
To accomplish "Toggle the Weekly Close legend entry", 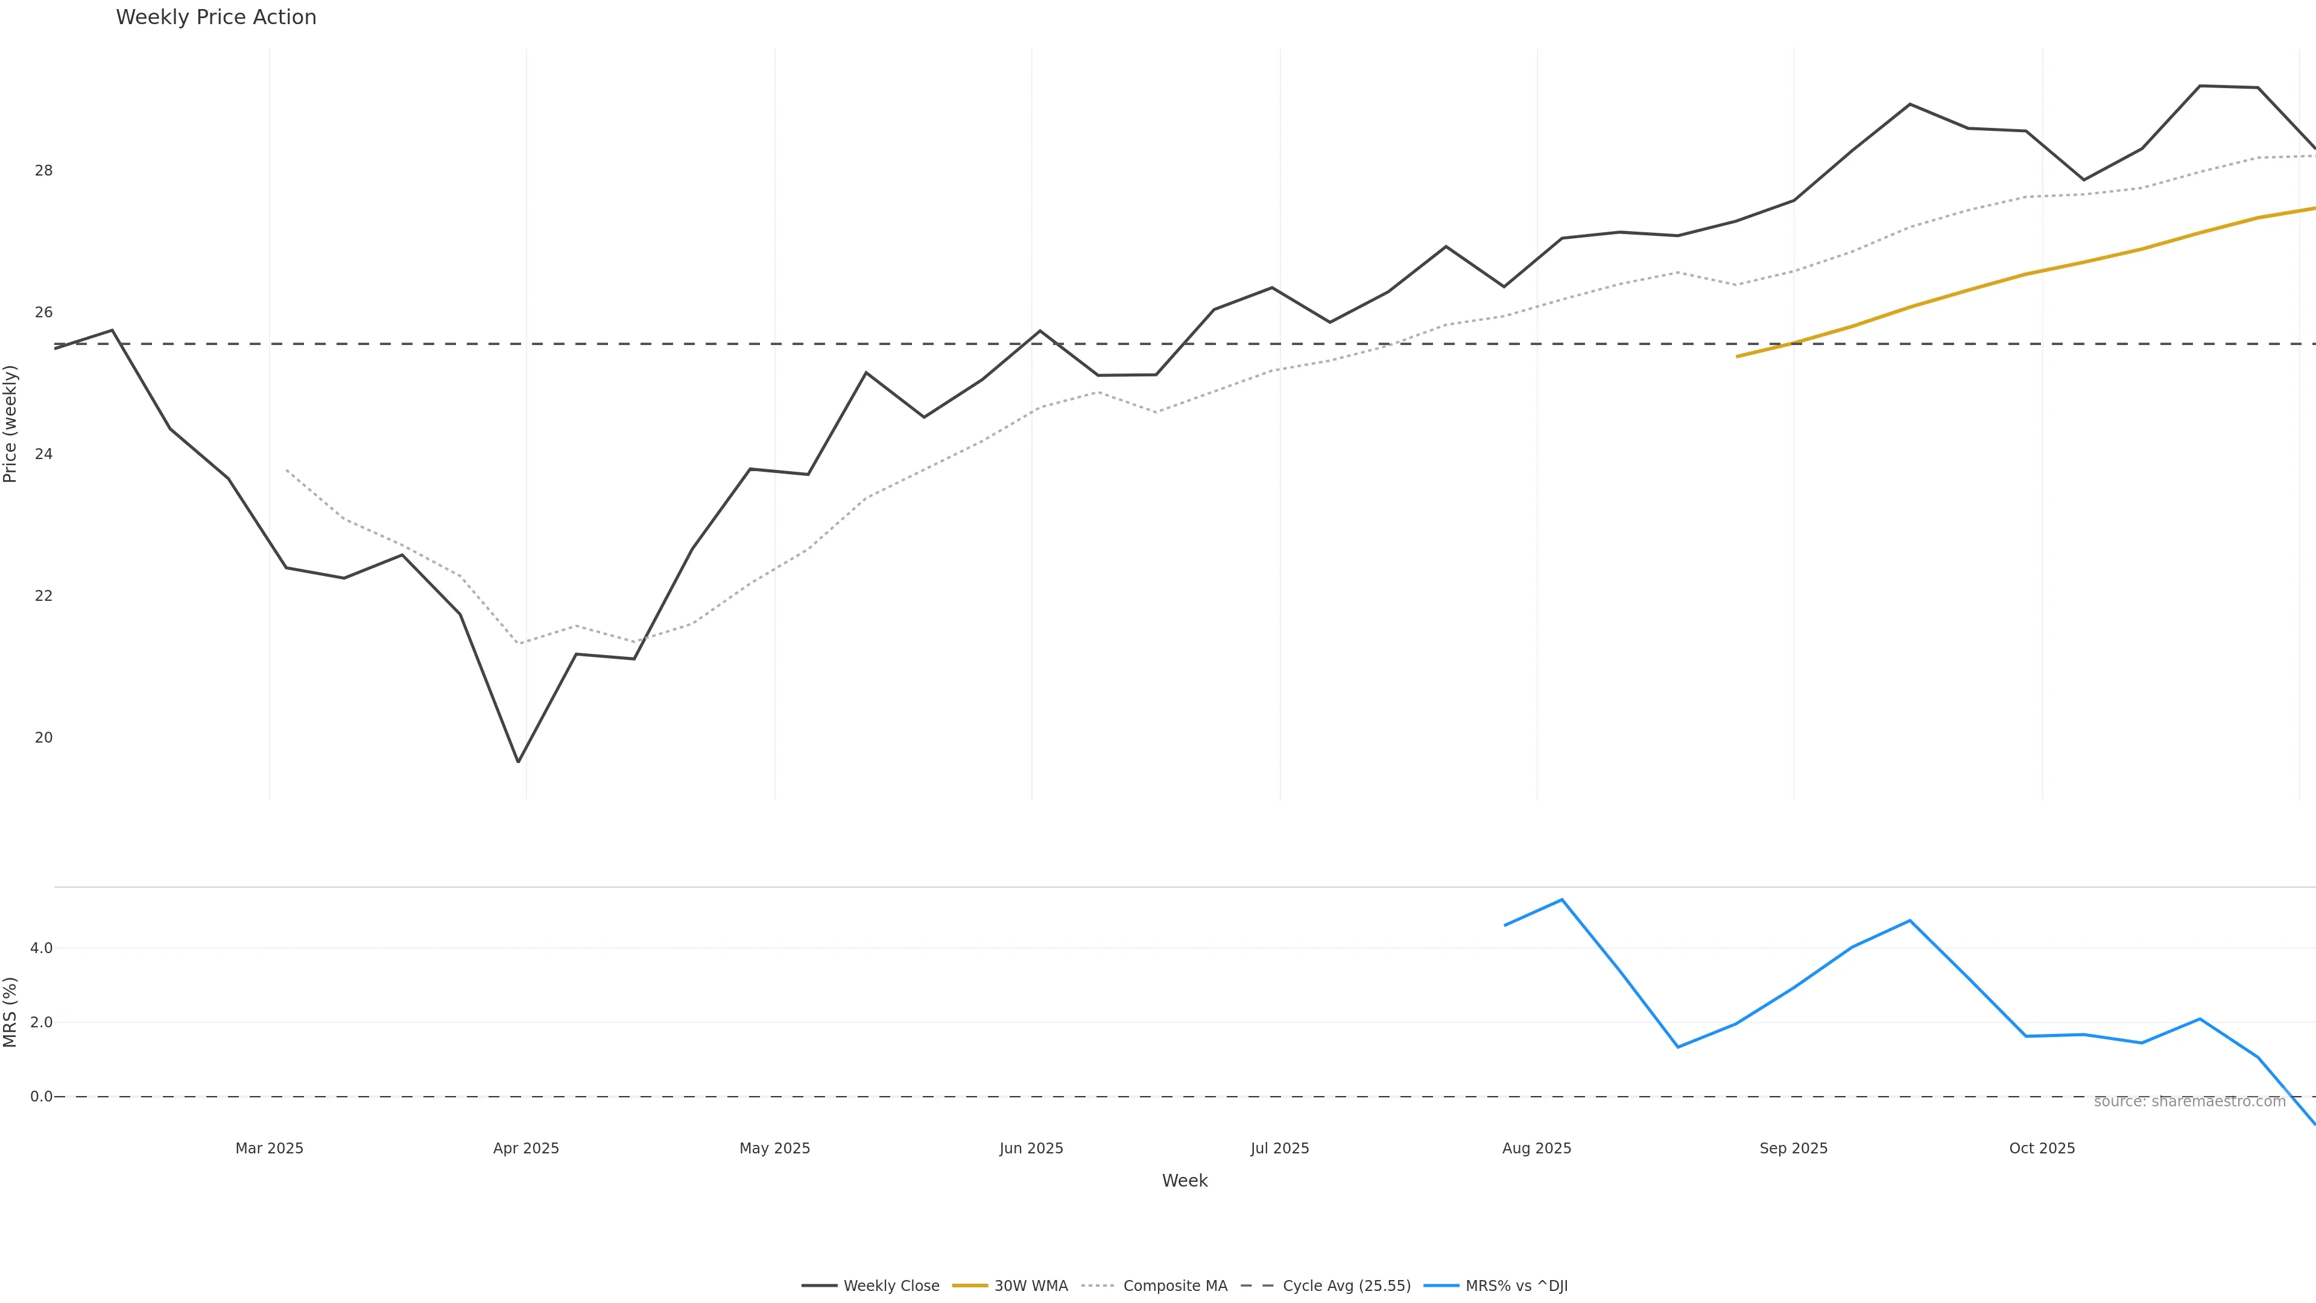I will click(x=890, y=1286).
